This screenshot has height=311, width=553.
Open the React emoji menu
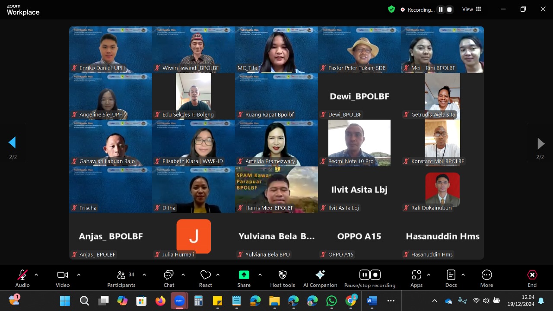tap(206, 279)
